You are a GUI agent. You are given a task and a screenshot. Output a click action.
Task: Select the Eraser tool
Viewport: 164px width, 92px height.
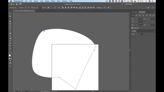10,33
